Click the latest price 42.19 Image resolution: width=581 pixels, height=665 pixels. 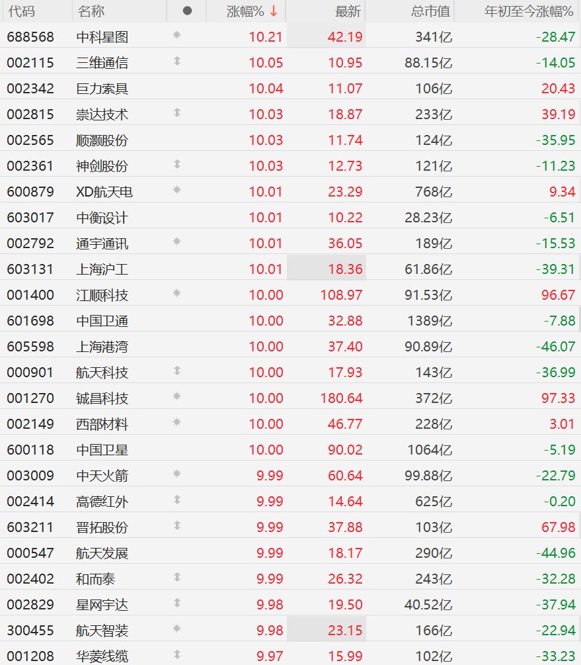(345, 37)
